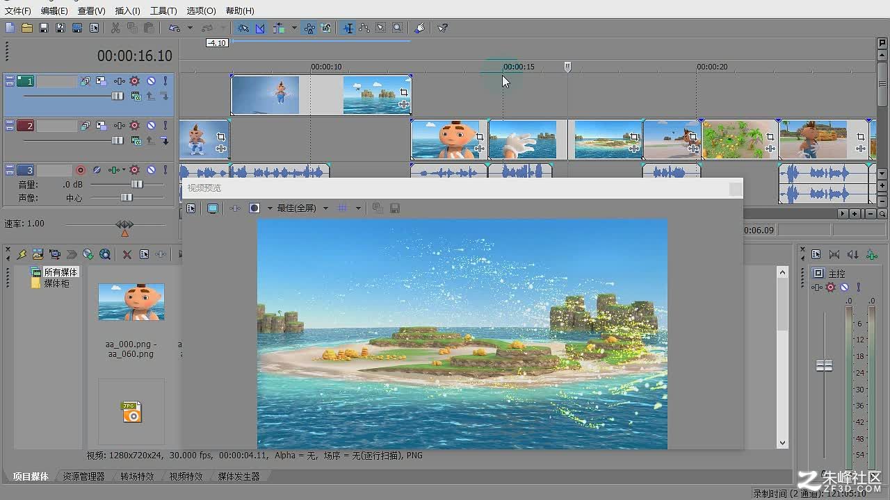
Task: Switch to the 视频特效 tab
Action: tap(186, 476)
